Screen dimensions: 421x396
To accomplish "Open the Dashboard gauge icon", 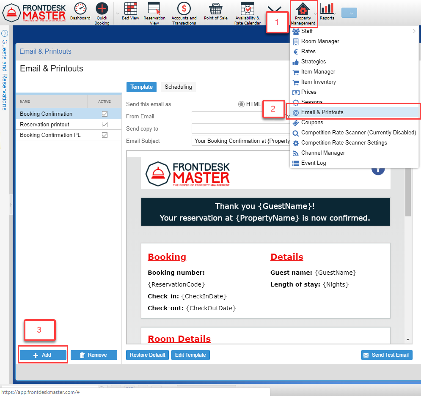I will [x=80, y=9].
